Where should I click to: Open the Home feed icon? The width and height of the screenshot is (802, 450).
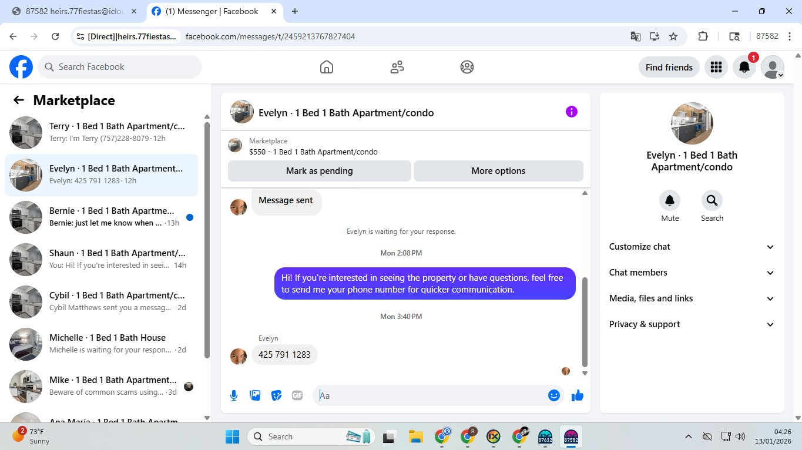pos(327,67)
